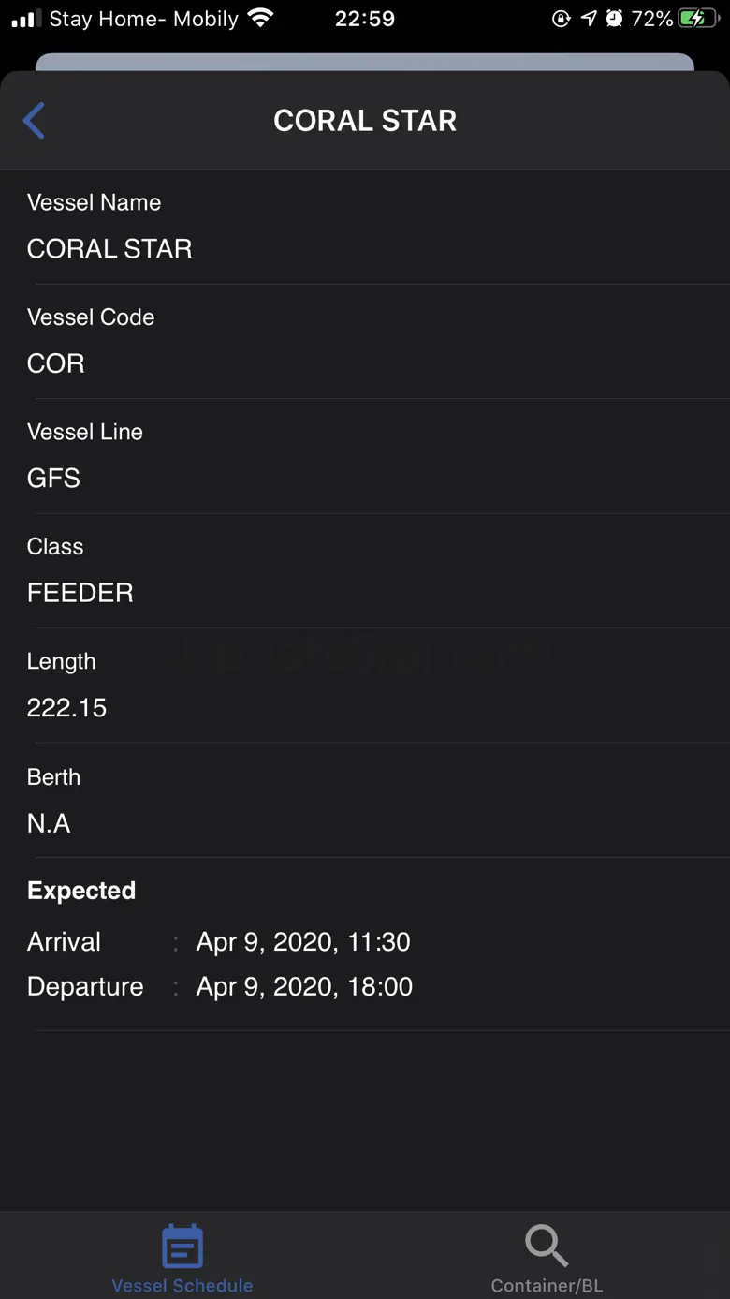Viewport: 730px width, 1299px height.
Task: Tap the Container/BL magnifying glass icon
Action: point(547,1247)
